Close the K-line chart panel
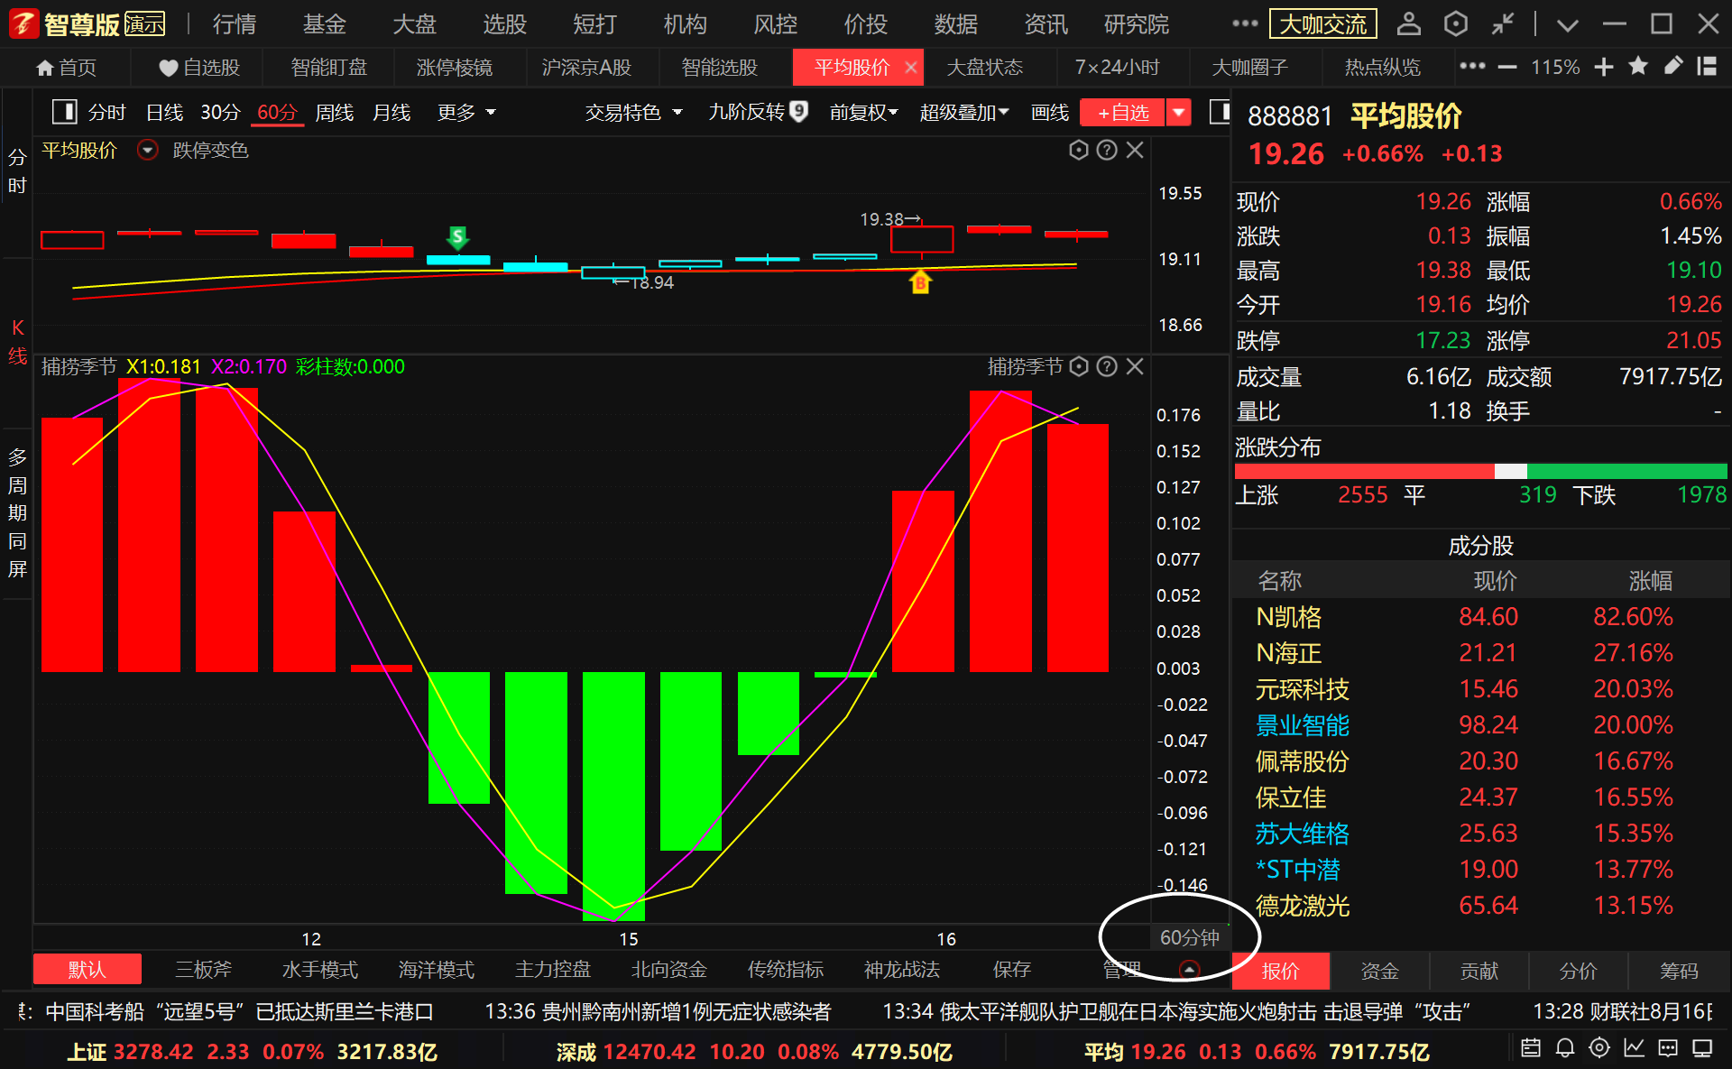Viewport: 1732px width, 1069px height. pyautogui.click(x=1135, y=151)
